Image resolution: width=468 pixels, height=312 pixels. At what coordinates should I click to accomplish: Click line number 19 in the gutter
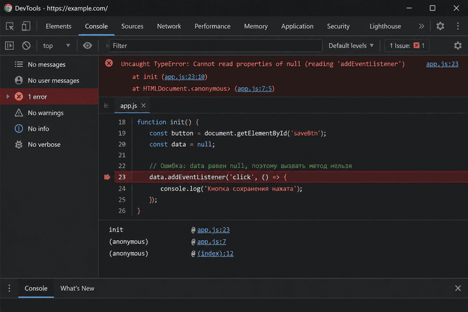coord(122,133)
